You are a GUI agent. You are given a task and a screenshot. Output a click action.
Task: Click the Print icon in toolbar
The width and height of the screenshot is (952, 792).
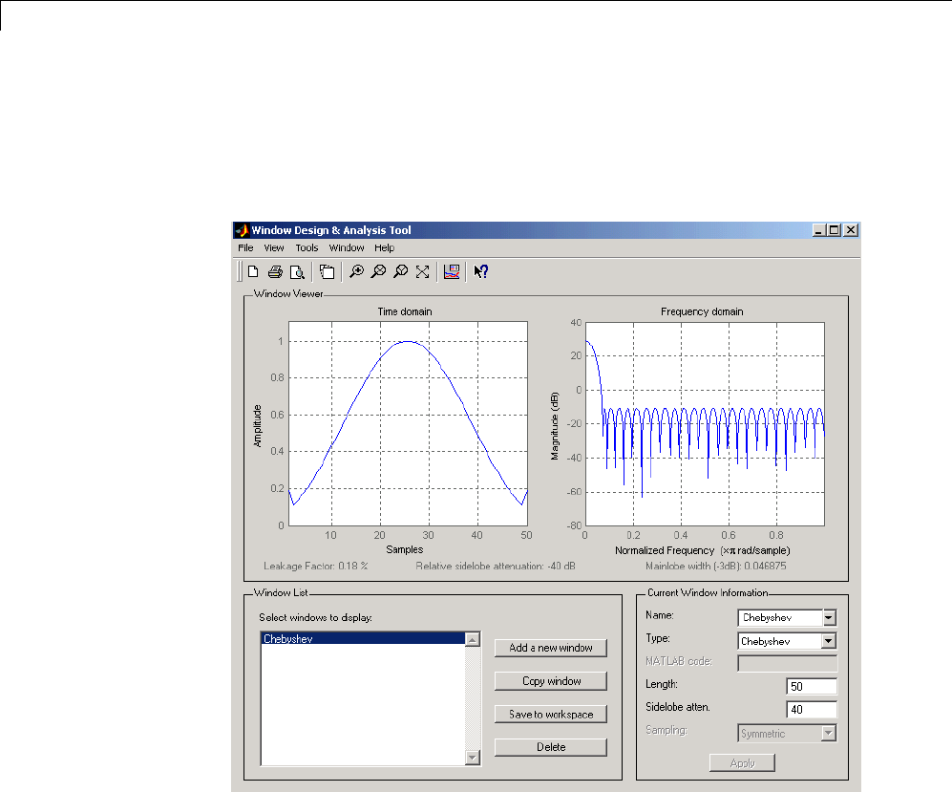(275, 271)
